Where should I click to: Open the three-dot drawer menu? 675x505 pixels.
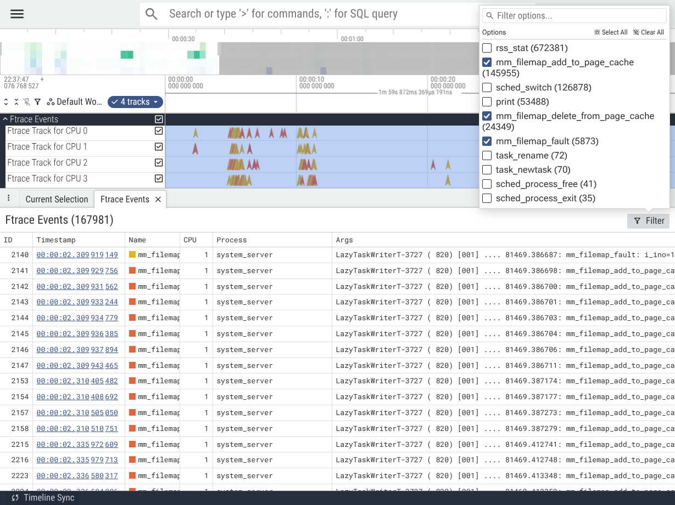(8, 198)
